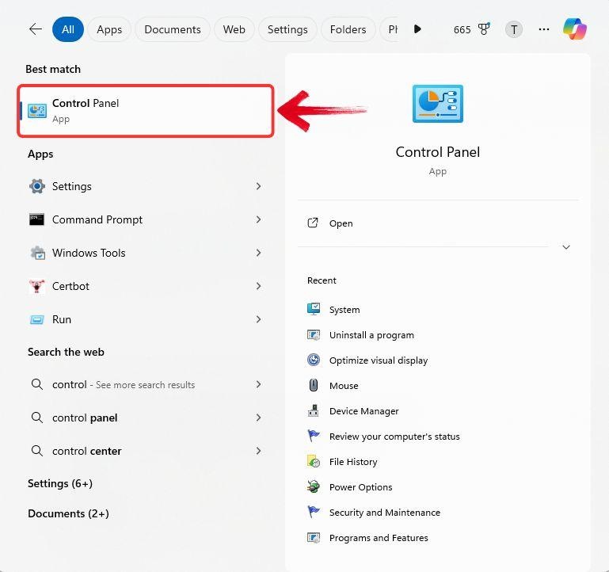Select the Folders filter tab
The image size is (609, 572).
348,29
